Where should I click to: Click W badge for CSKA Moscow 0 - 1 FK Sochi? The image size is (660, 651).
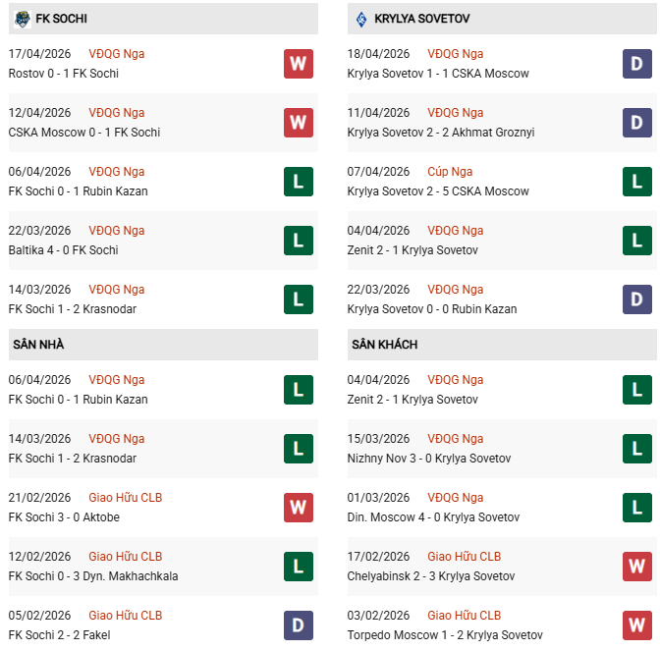(299, 123)
